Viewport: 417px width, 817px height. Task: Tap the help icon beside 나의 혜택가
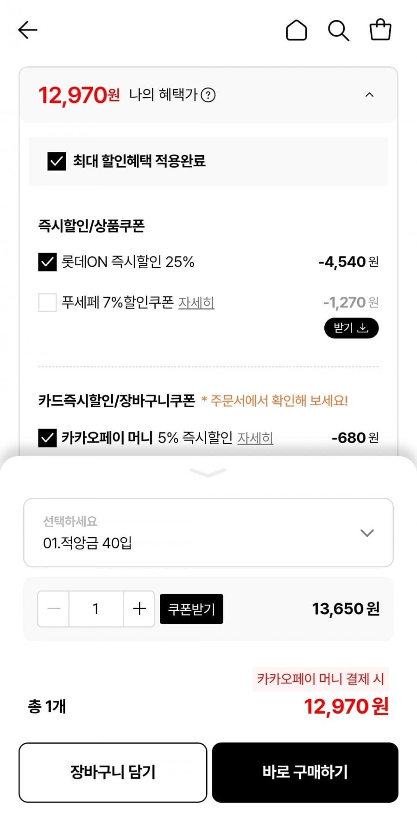(208, 95)
